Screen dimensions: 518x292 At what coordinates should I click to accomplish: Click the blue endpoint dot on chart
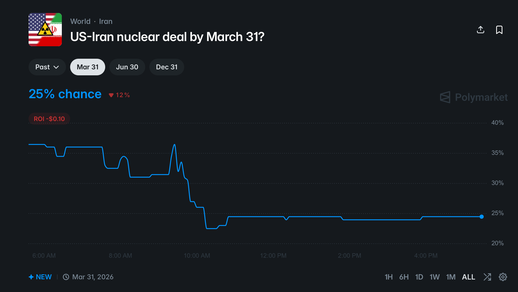[482, 217]
